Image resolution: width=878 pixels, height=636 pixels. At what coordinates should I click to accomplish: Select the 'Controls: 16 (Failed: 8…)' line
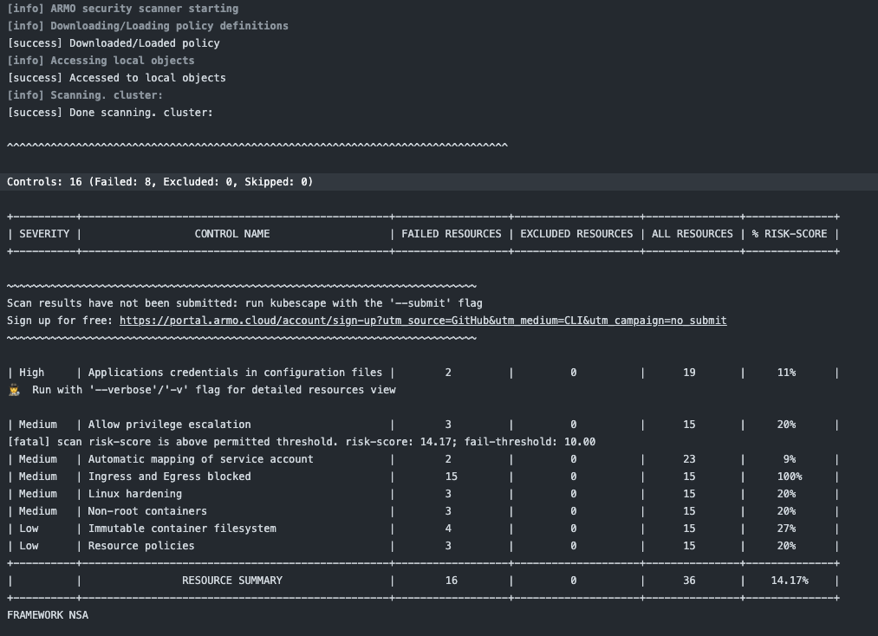160,182
